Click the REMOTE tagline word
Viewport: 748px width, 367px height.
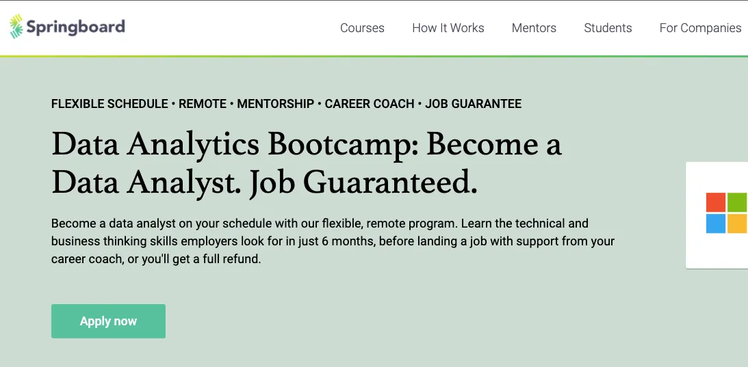(203, 104)
